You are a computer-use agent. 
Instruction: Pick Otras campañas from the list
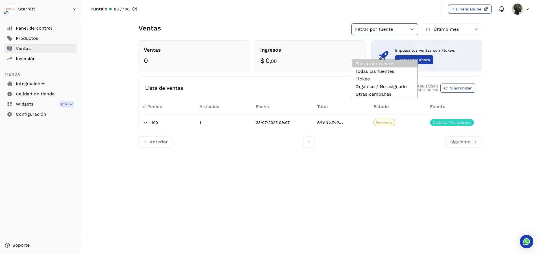373,94
